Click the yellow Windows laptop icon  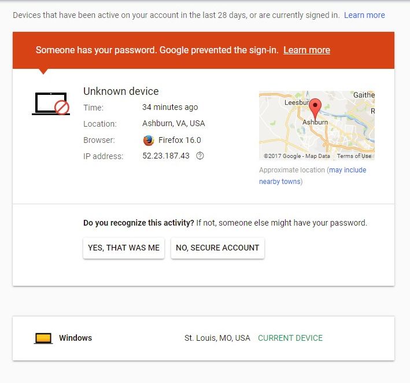43,338
